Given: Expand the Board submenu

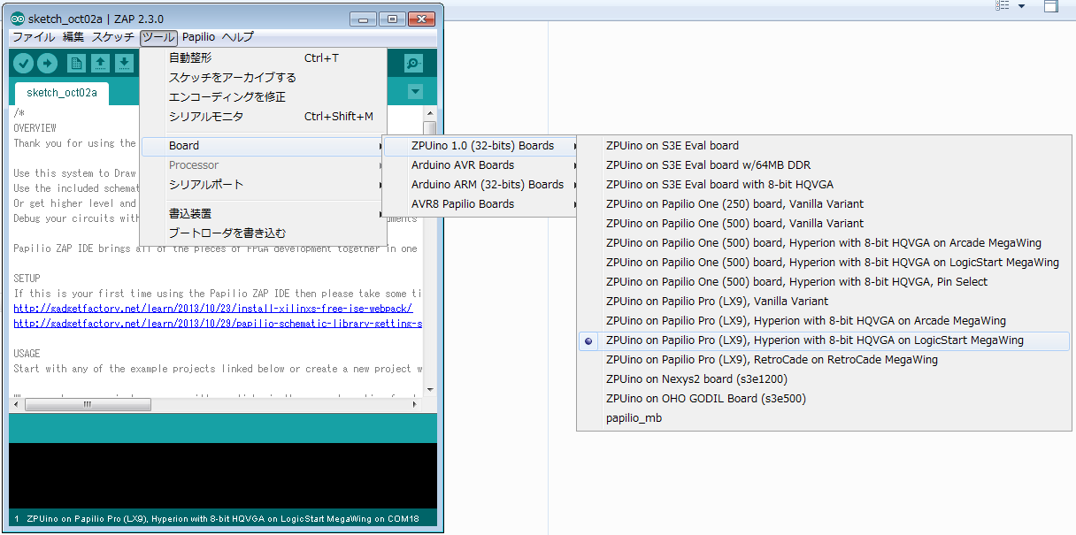Looking at the screenshot, I should [264, 146].
